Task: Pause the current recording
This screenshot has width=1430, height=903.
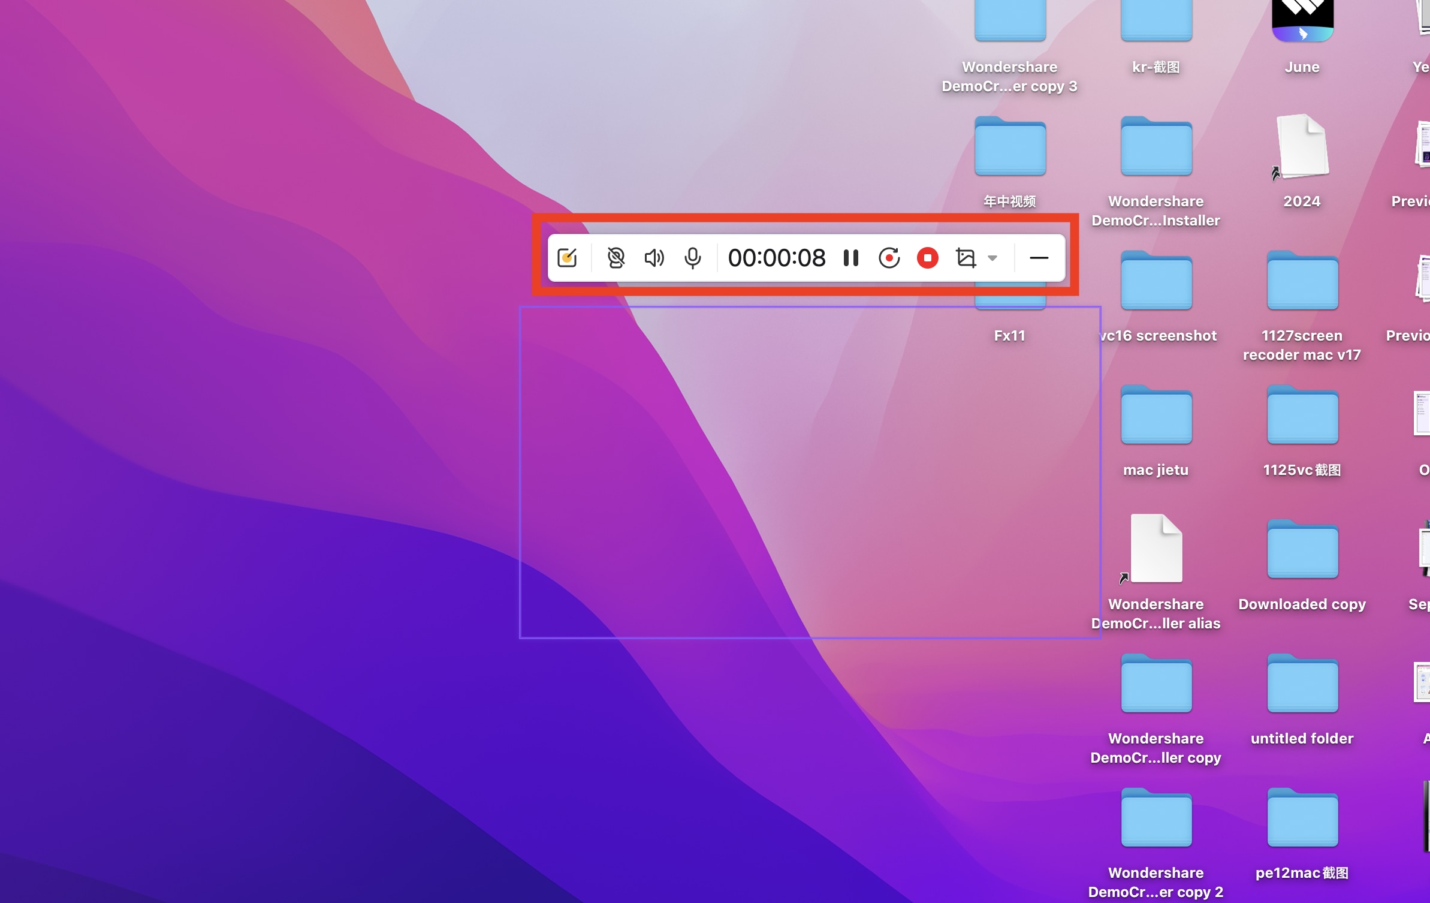Action: [851, 258]
